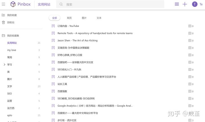Click the plus add-bookmark icon
Viewport: 205px width, 122px height.
click(185, 4)
